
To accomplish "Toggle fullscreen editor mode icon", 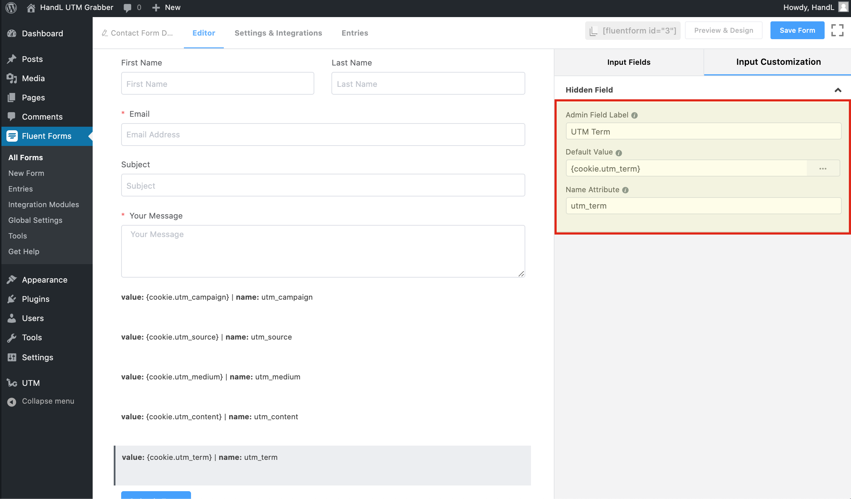I will (x=837, y=30).
